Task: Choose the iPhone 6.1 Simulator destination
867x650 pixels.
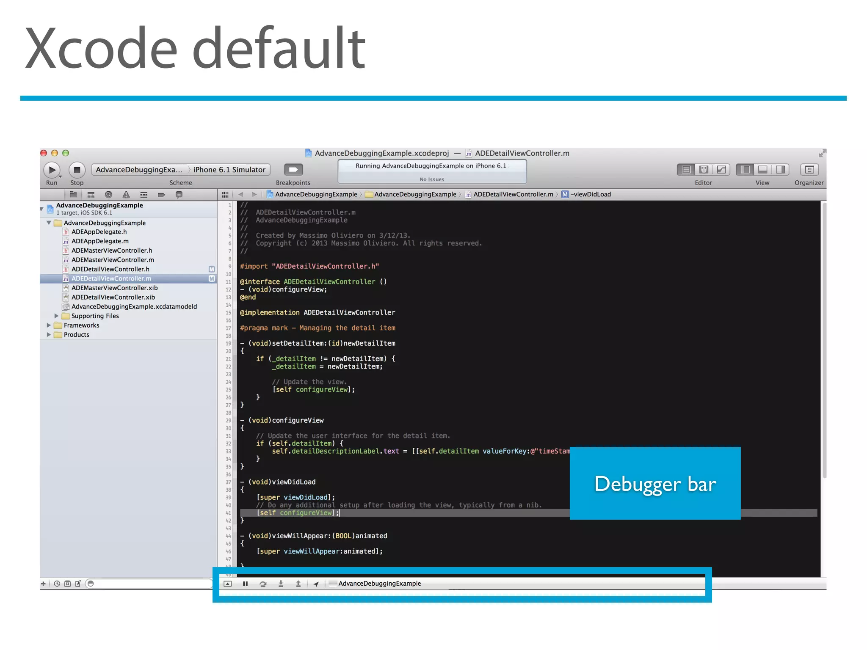Action: click(229, 170)
